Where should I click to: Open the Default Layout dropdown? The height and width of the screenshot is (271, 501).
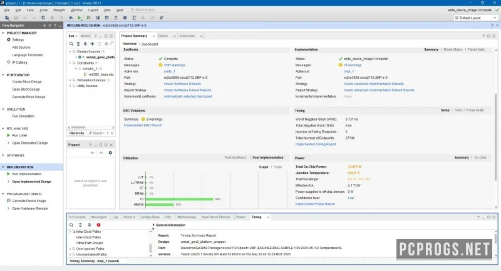pos(476,18)
